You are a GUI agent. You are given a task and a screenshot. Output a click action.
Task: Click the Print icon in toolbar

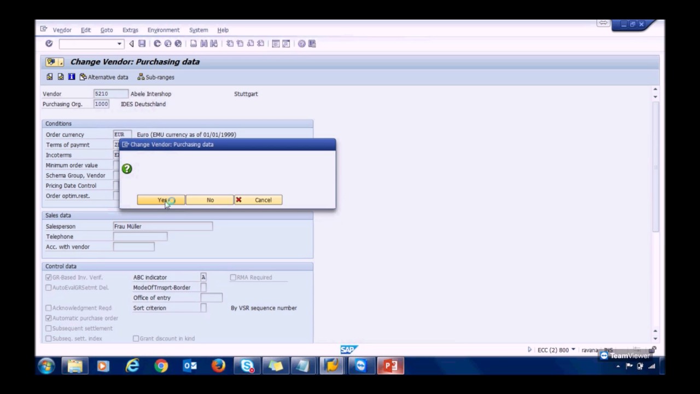point(194,44)
